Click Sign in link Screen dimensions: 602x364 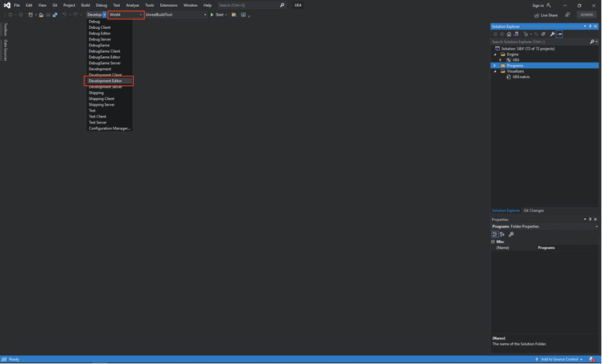(x=538, y=5)
